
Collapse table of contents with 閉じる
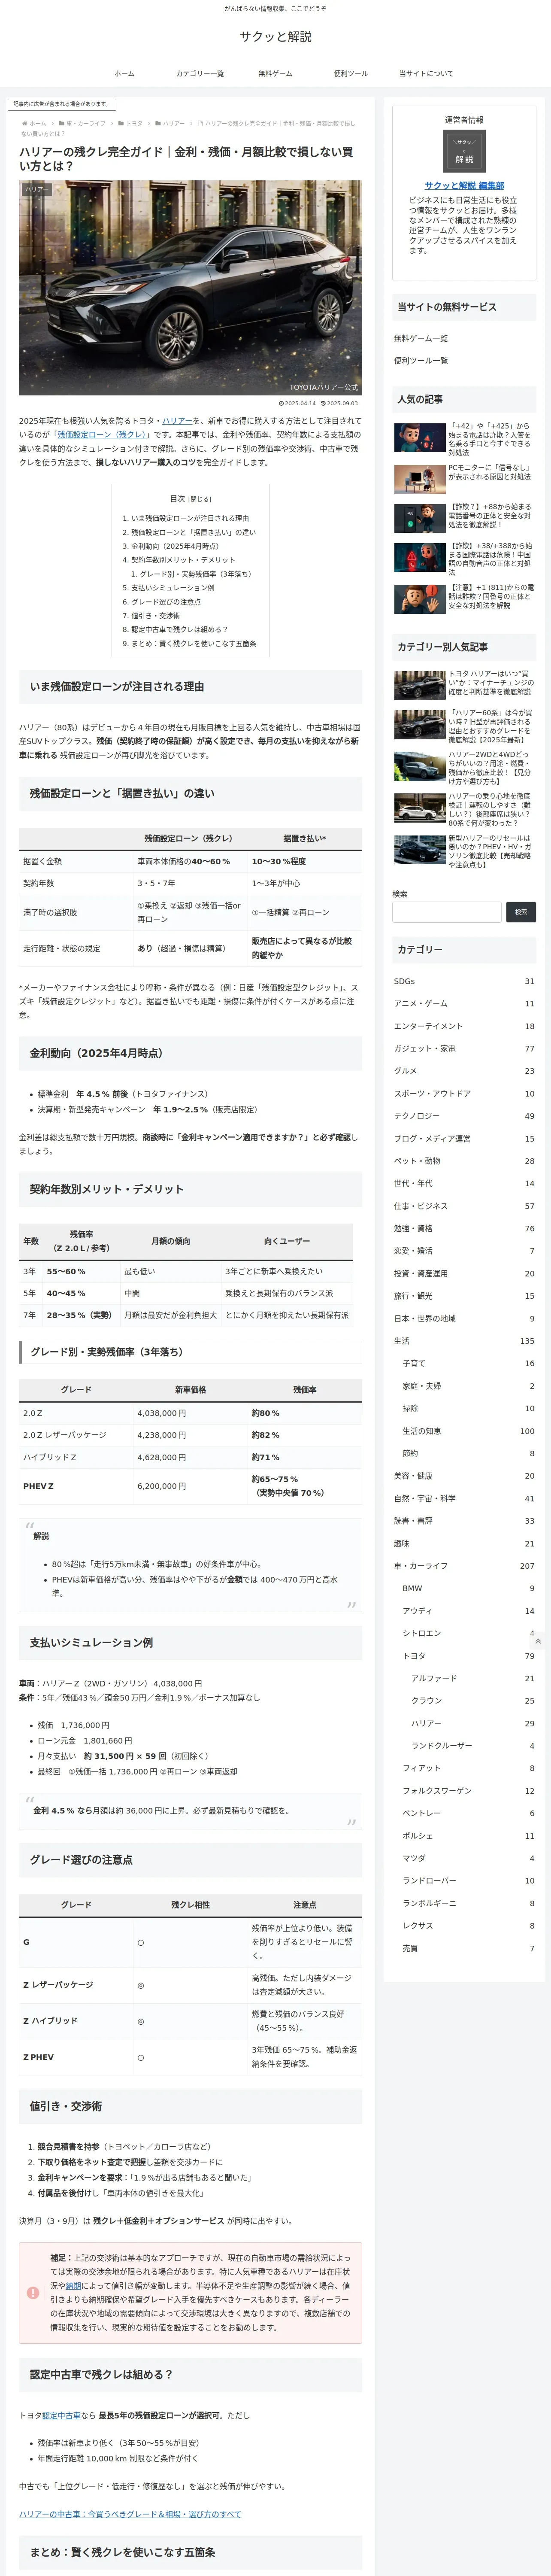point(199,499)
